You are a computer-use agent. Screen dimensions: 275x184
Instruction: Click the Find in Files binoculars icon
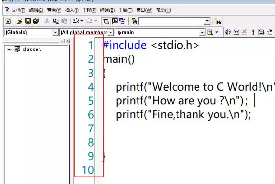click(x=134, y=21)
